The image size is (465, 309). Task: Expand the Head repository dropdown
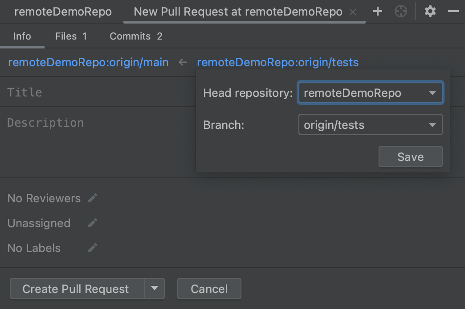[432, 93]
